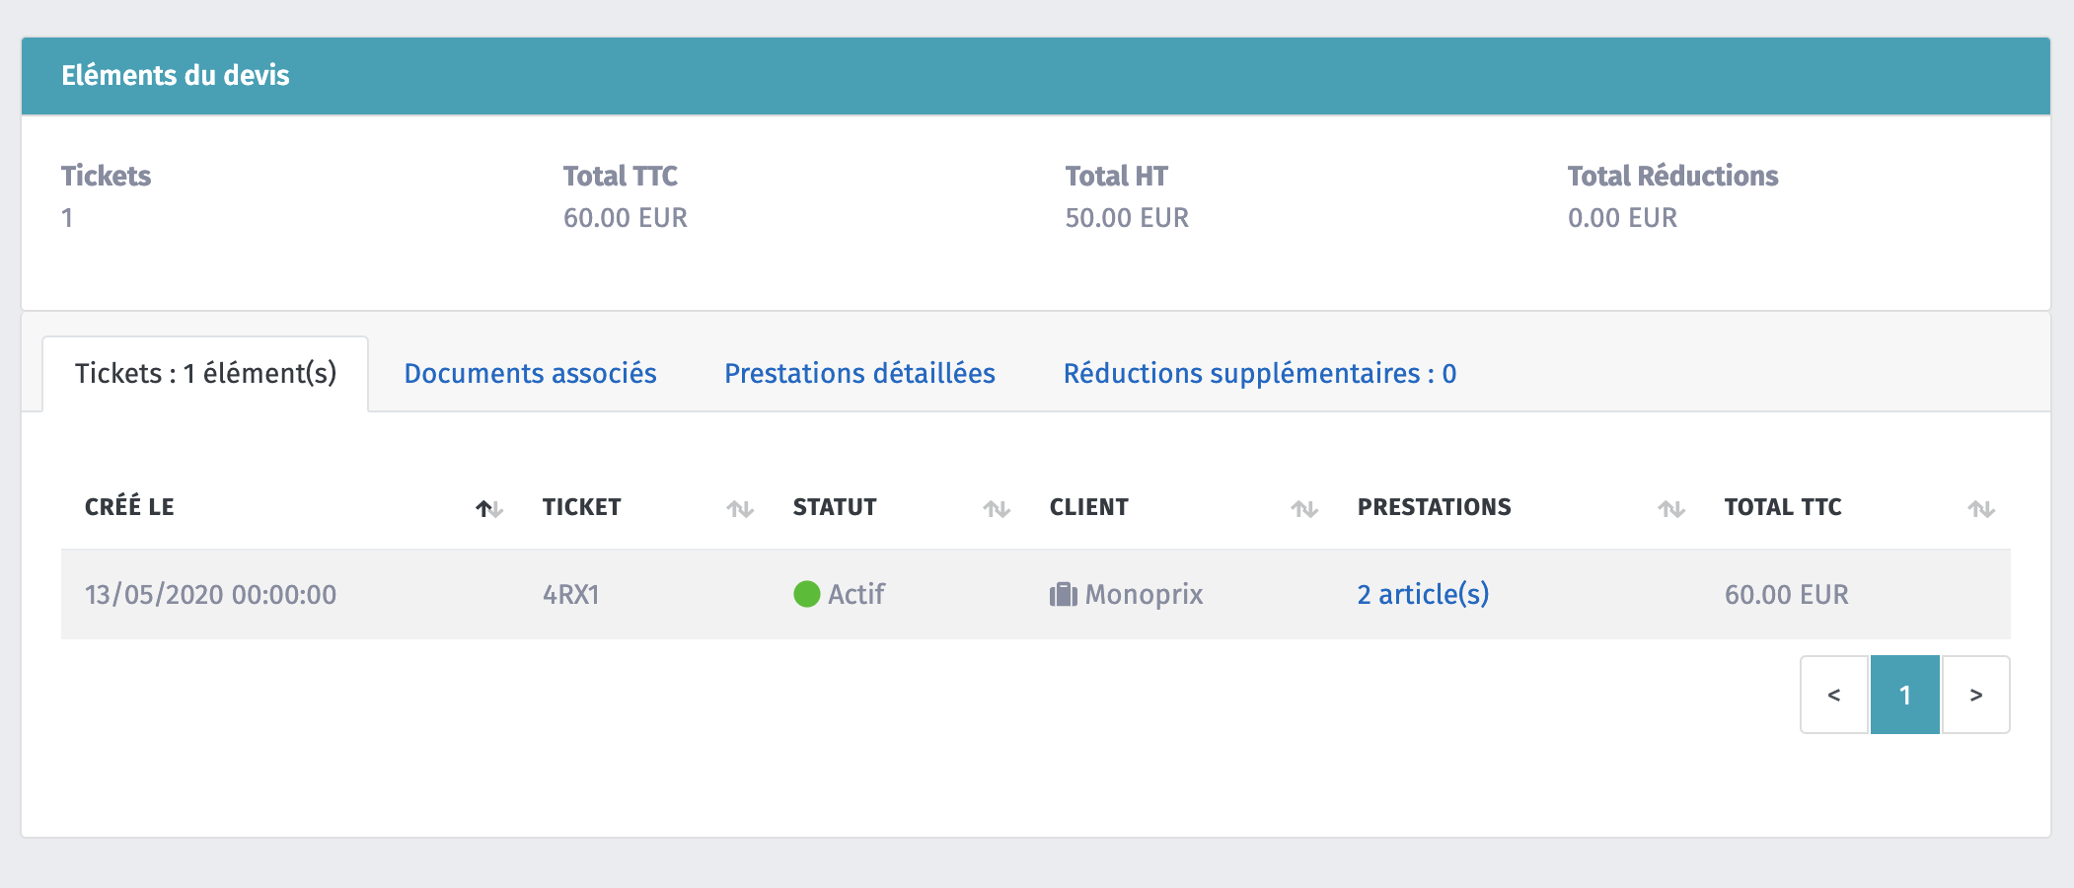Screen dimensions: 2074x888
Task: Sort by Total TTC arrow icon
Action: (x=1981, y=509)
